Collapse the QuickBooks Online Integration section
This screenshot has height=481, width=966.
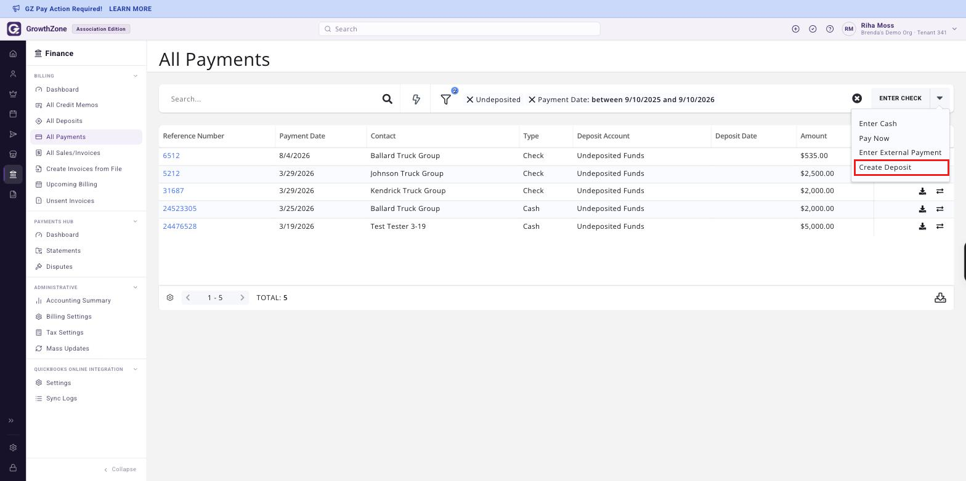(136, 369)
